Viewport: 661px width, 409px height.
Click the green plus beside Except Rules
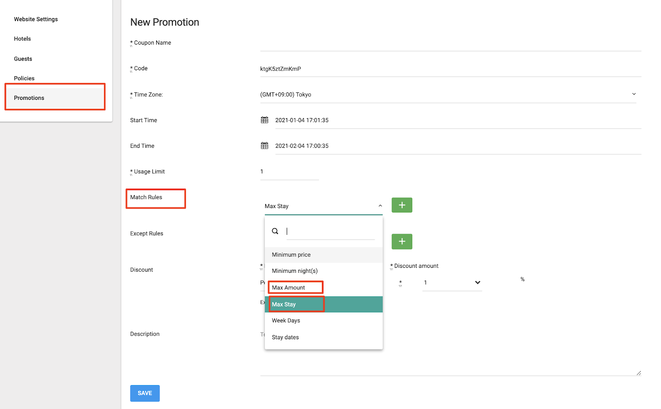tap(402, 241)
